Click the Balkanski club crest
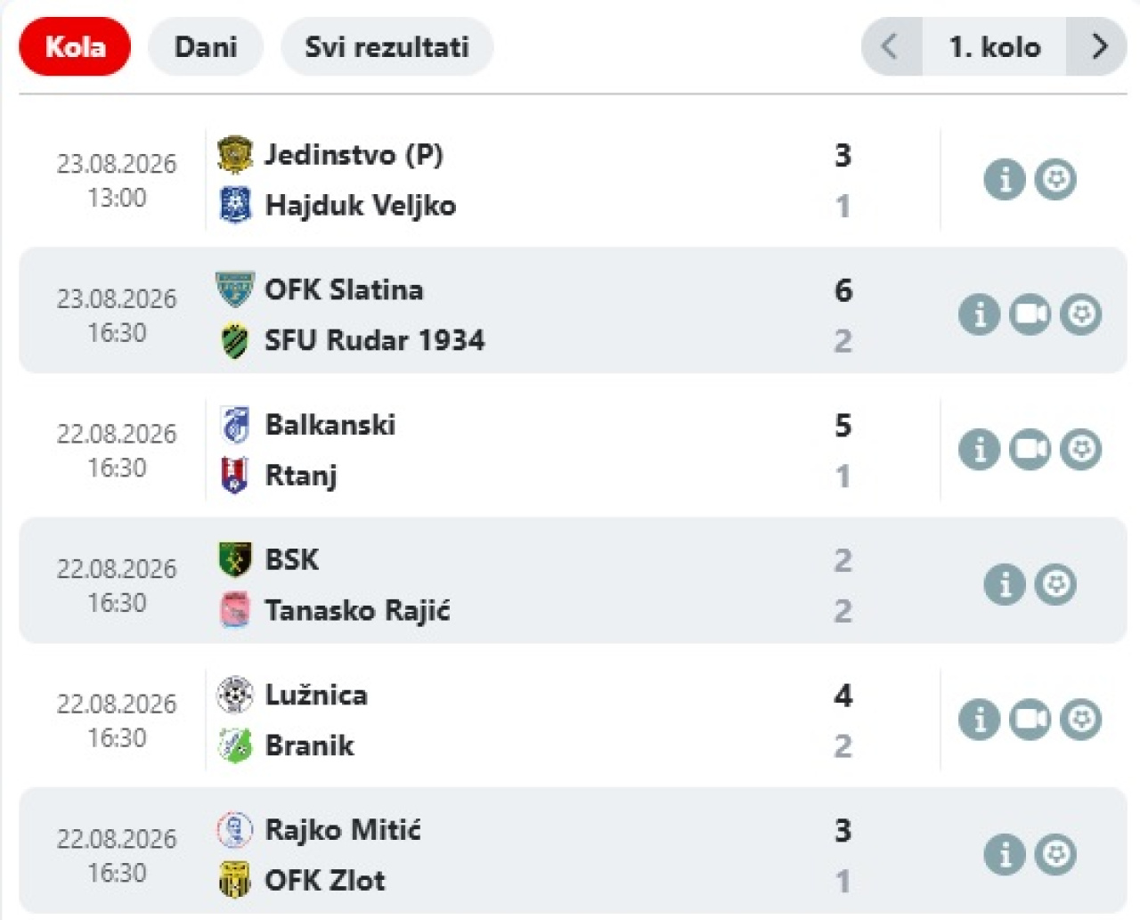This screenshot has width=1140, height=920. pyautogui.click(x=235, y=425)
